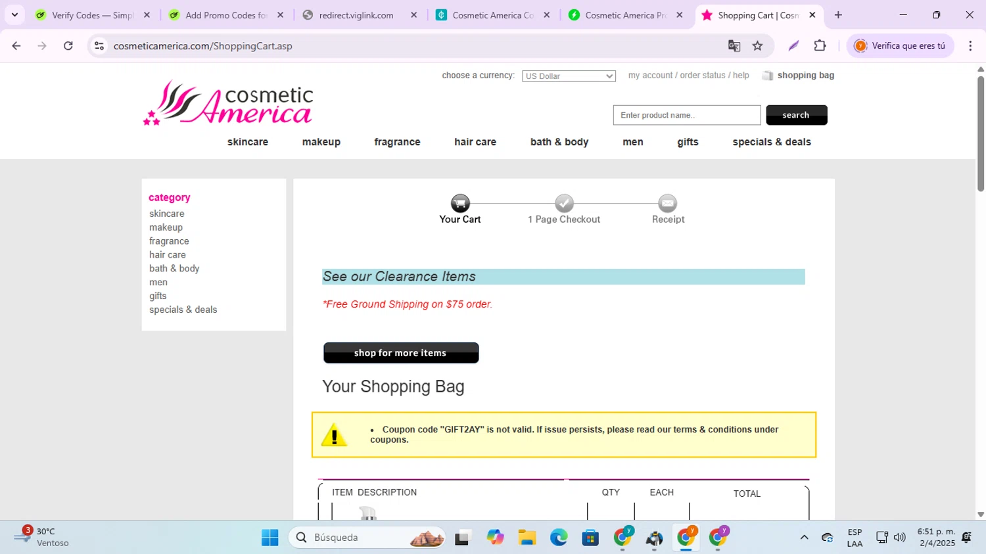
Task: Open Microsoft Edge from the taskbar
Action: pyautogui.click(x=559, y=538)
